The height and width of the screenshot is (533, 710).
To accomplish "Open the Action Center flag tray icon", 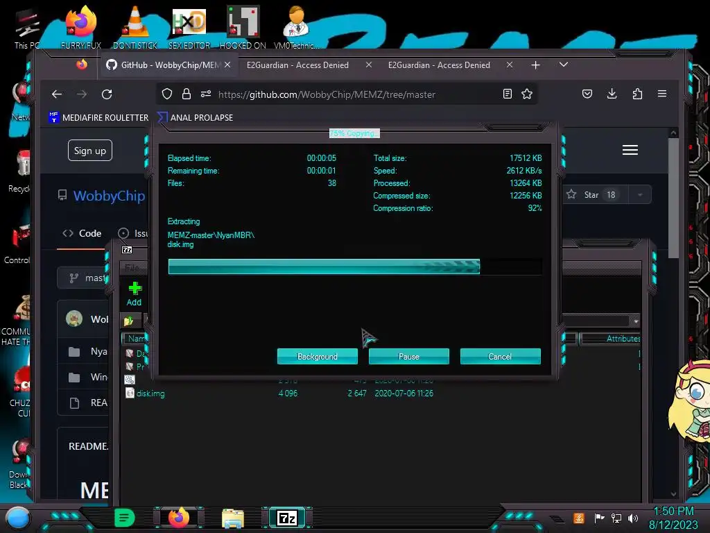I will click(x=599, y=518).
